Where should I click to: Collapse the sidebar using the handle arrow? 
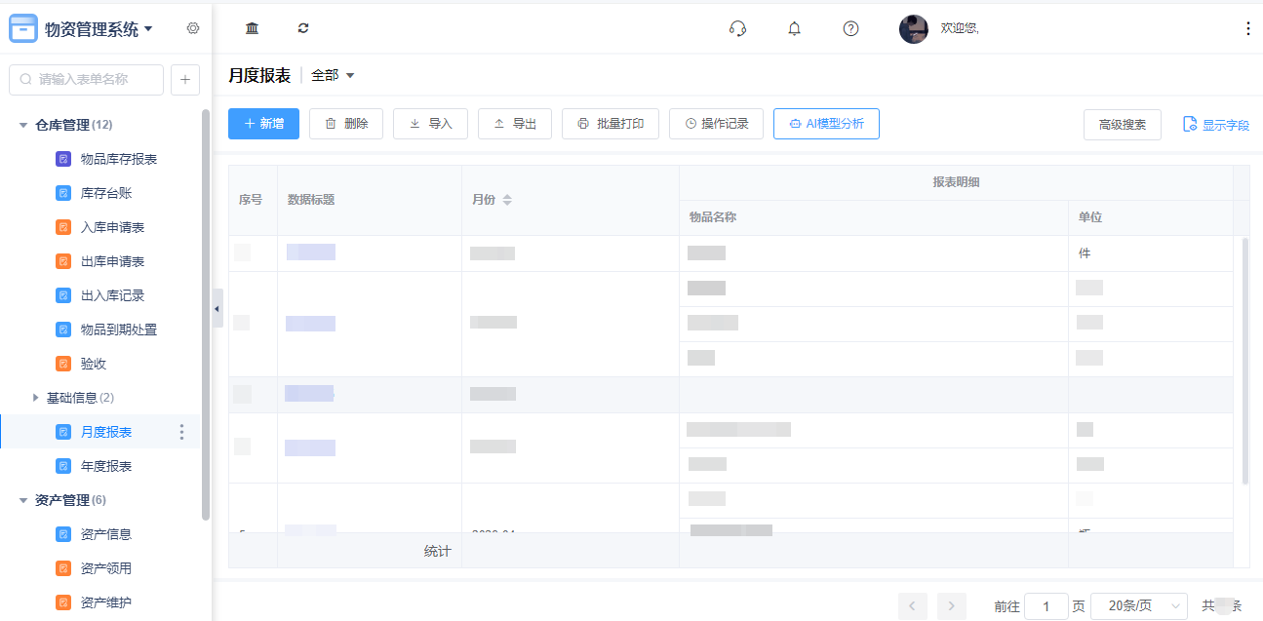coord(217,308)
